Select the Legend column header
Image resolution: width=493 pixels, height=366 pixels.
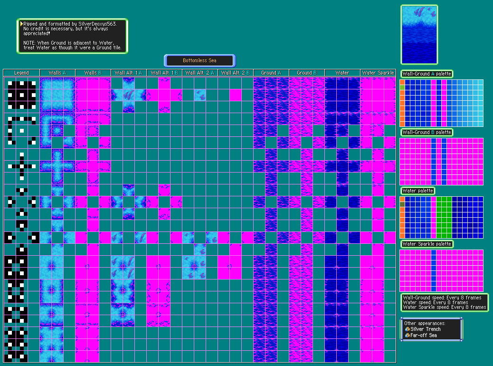point(21,73)
